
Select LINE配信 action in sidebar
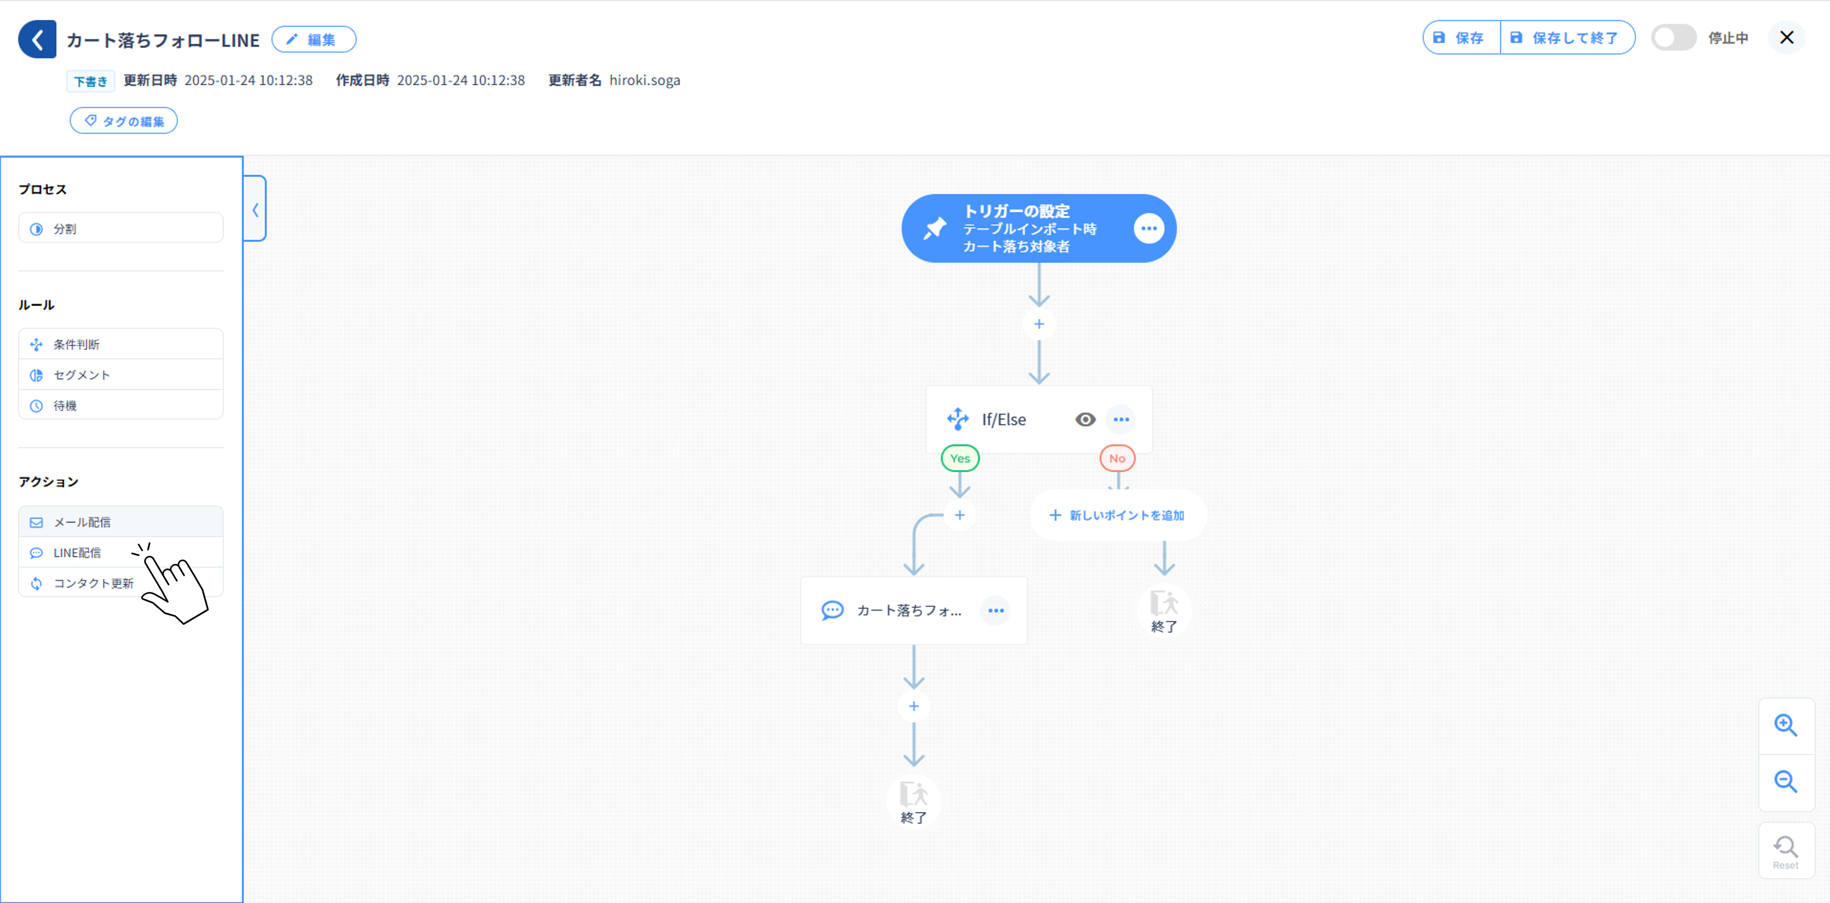[77, 552]
